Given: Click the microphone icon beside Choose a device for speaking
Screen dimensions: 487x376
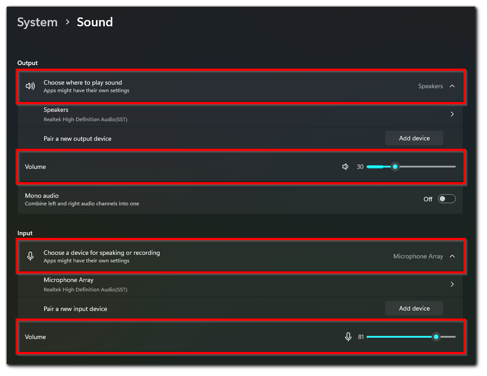Looking at the screenshot, I should (30, 256).
